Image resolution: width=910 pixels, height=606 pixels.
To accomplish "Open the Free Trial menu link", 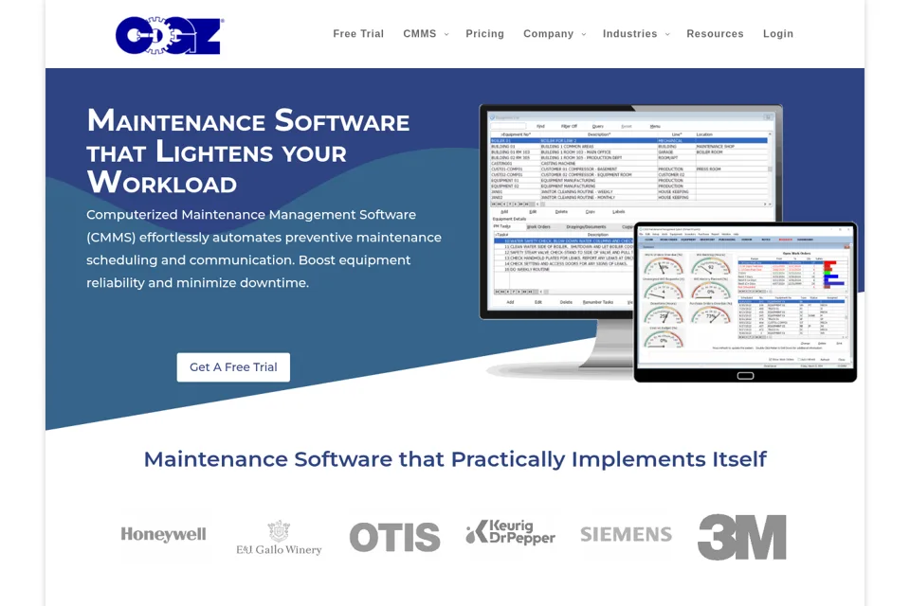I will (358, 34).
